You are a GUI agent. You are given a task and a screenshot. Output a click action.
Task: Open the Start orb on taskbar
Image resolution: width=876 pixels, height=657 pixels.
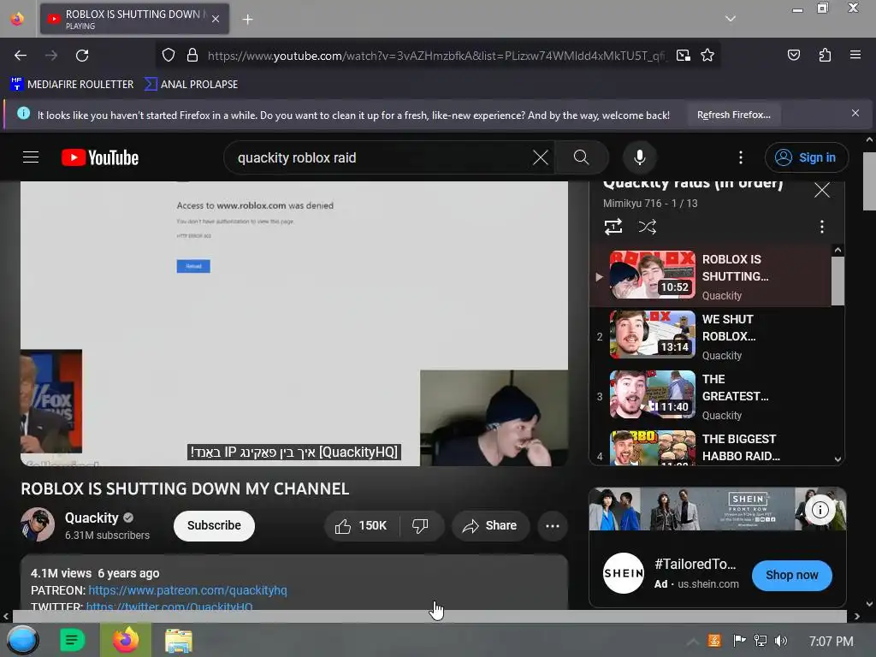(x=22, y=640)
